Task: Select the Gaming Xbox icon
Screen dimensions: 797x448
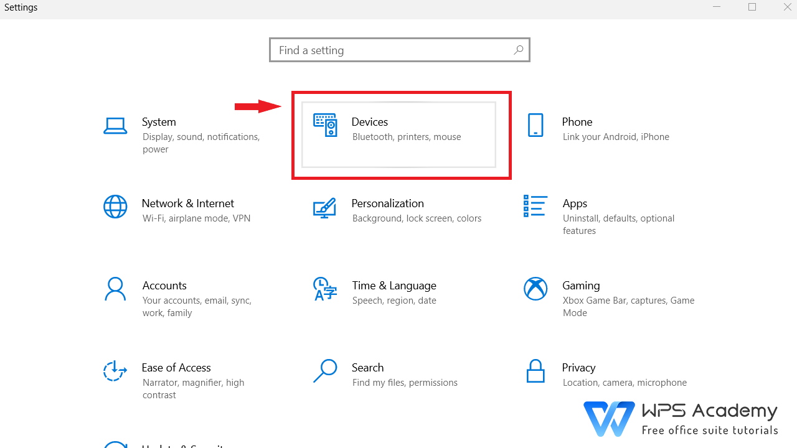Action: 535,289
